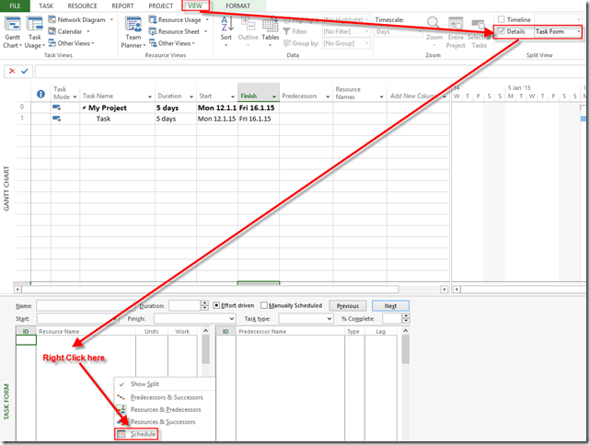Image resolution: width=590 pixels, height=445 pixels.
Task: Click the Sort icon in Data group
Action: click(x=226, y=29)
